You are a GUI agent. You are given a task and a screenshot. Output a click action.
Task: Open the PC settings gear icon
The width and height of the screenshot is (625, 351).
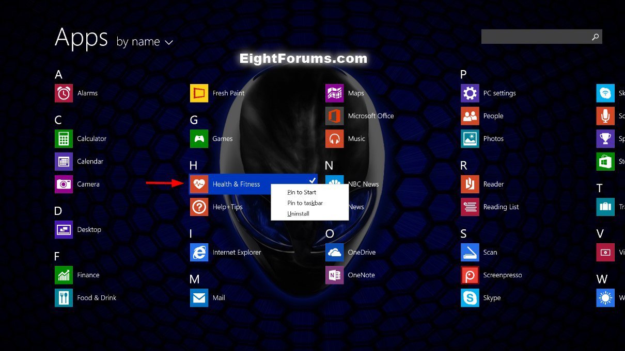470,93
